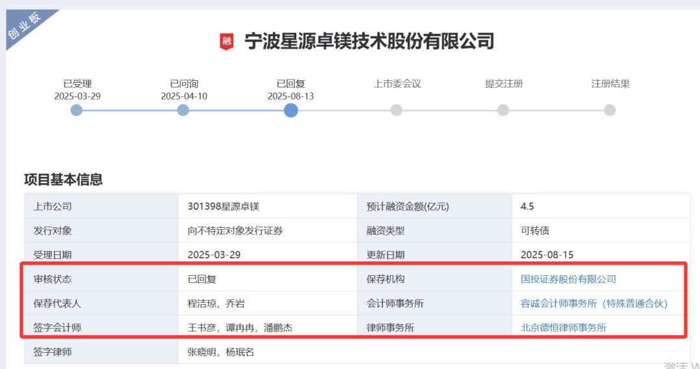Click the 受理日期 label cell

tap(101, 255)
